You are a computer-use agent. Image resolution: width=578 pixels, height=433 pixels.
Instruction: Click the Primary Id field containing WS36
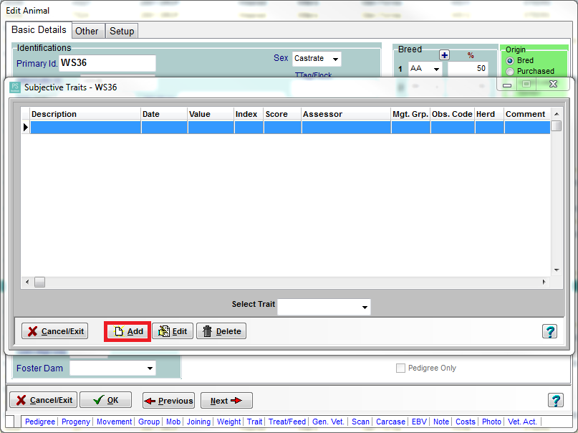(107, 63)
